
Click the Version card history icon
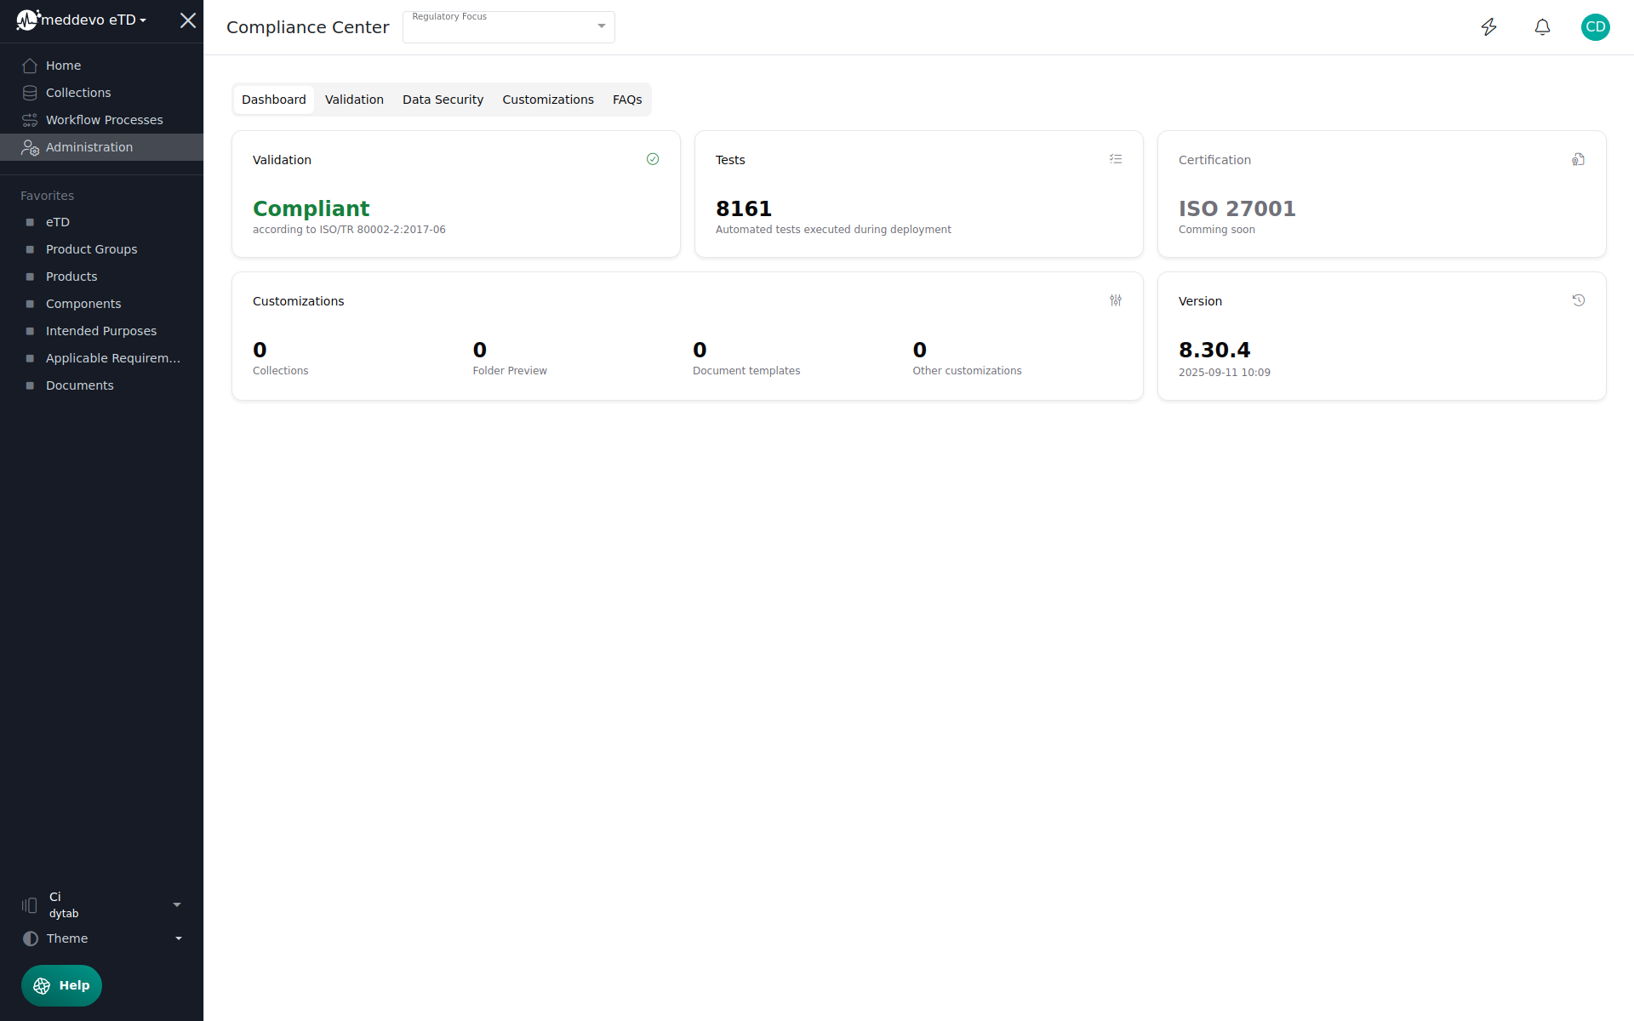1578,300
